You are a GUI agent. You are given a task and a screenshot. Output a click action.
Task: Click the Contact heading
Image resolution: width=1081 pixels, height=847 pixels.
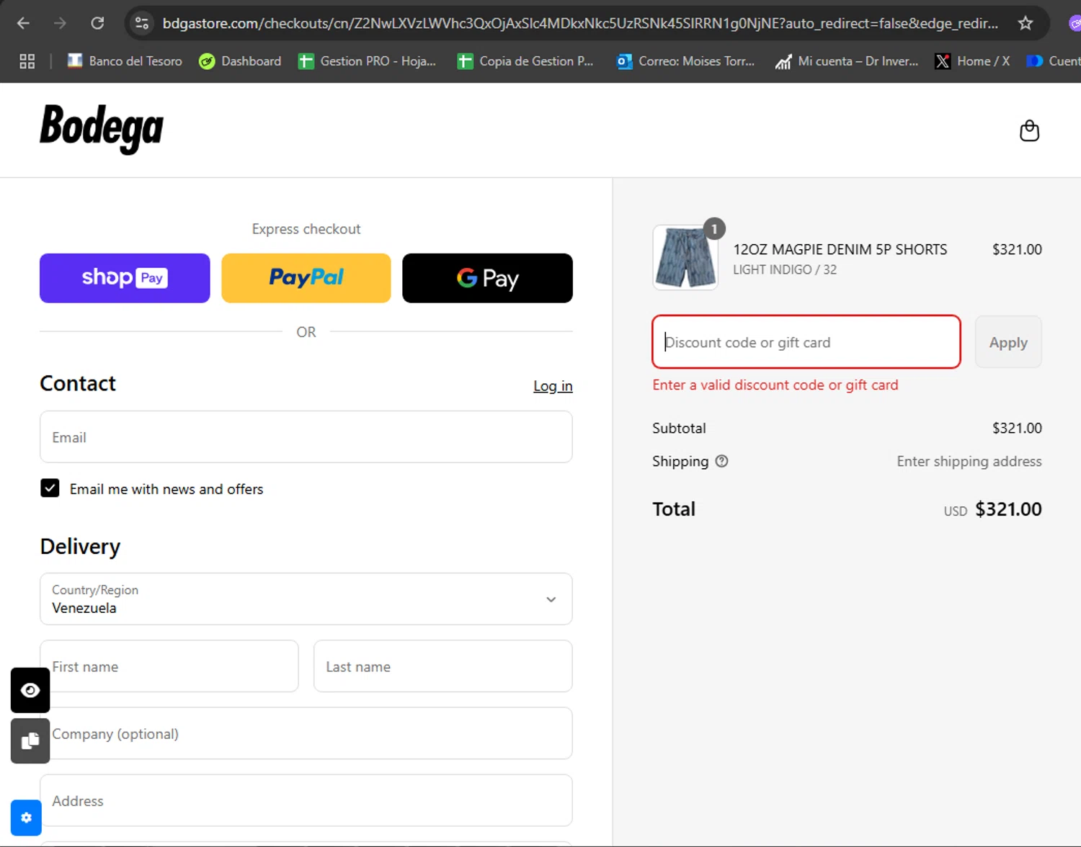point(78,383)
